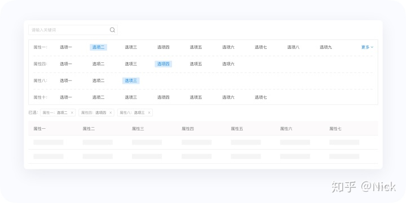406x203 pixels.
Task: Deselect 选项二 in the 属性一 row
Action: click(98, 47)
